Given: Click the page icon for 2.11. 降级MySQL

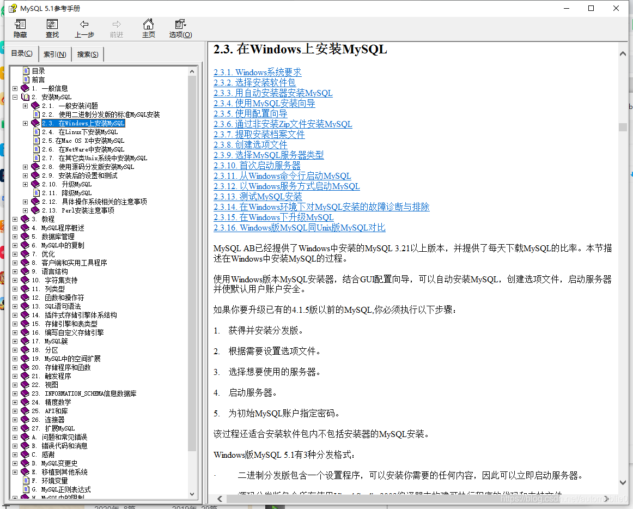Looking at the screenshot, I should pyautogui.click(x=36, y=193).
